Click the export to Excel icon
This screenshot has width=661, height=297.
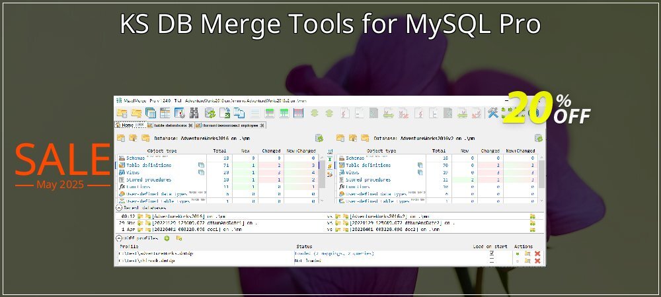225,113
